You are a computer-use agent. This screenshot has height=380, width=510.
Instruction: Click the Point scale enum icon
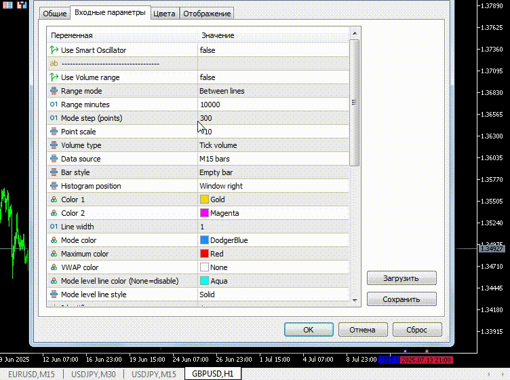pyautogui.click(x=54, y=132)
